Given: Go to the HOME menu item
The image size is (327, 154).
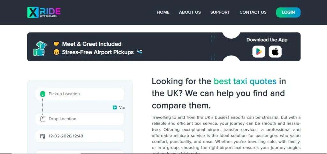Looking at the screenshot, I should [x=163, y=12].
